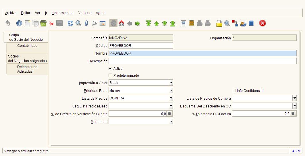Click the floppy disk save icon
The width and height of the screenshot is (305, 156).
[59, 23]
